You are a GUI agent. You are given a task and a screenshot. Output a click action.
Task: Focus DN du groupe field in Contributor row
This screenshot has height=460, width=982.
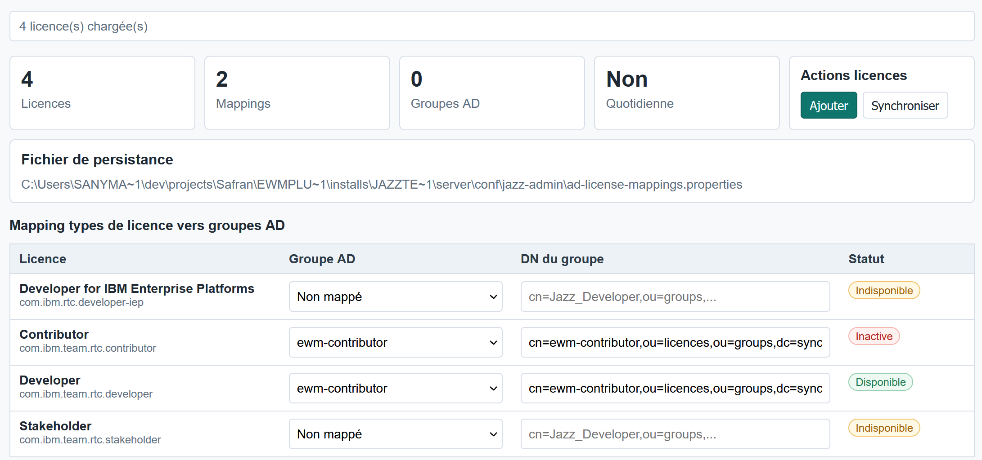[x=675, y=342]
